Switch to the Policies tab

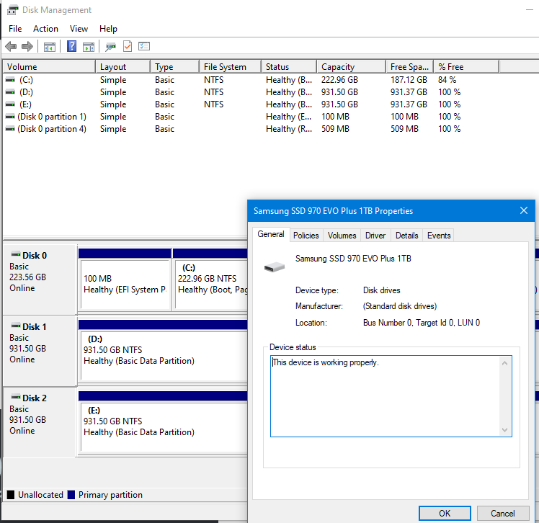coord(306,236)
